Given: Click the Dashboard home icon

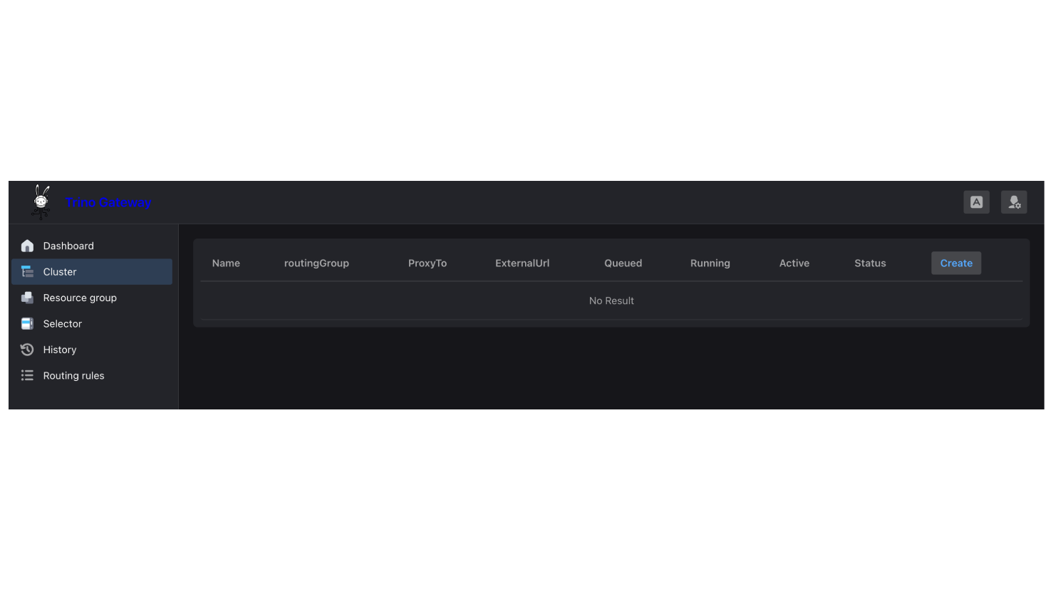Looking at the screenshot, I should point(27,246).
